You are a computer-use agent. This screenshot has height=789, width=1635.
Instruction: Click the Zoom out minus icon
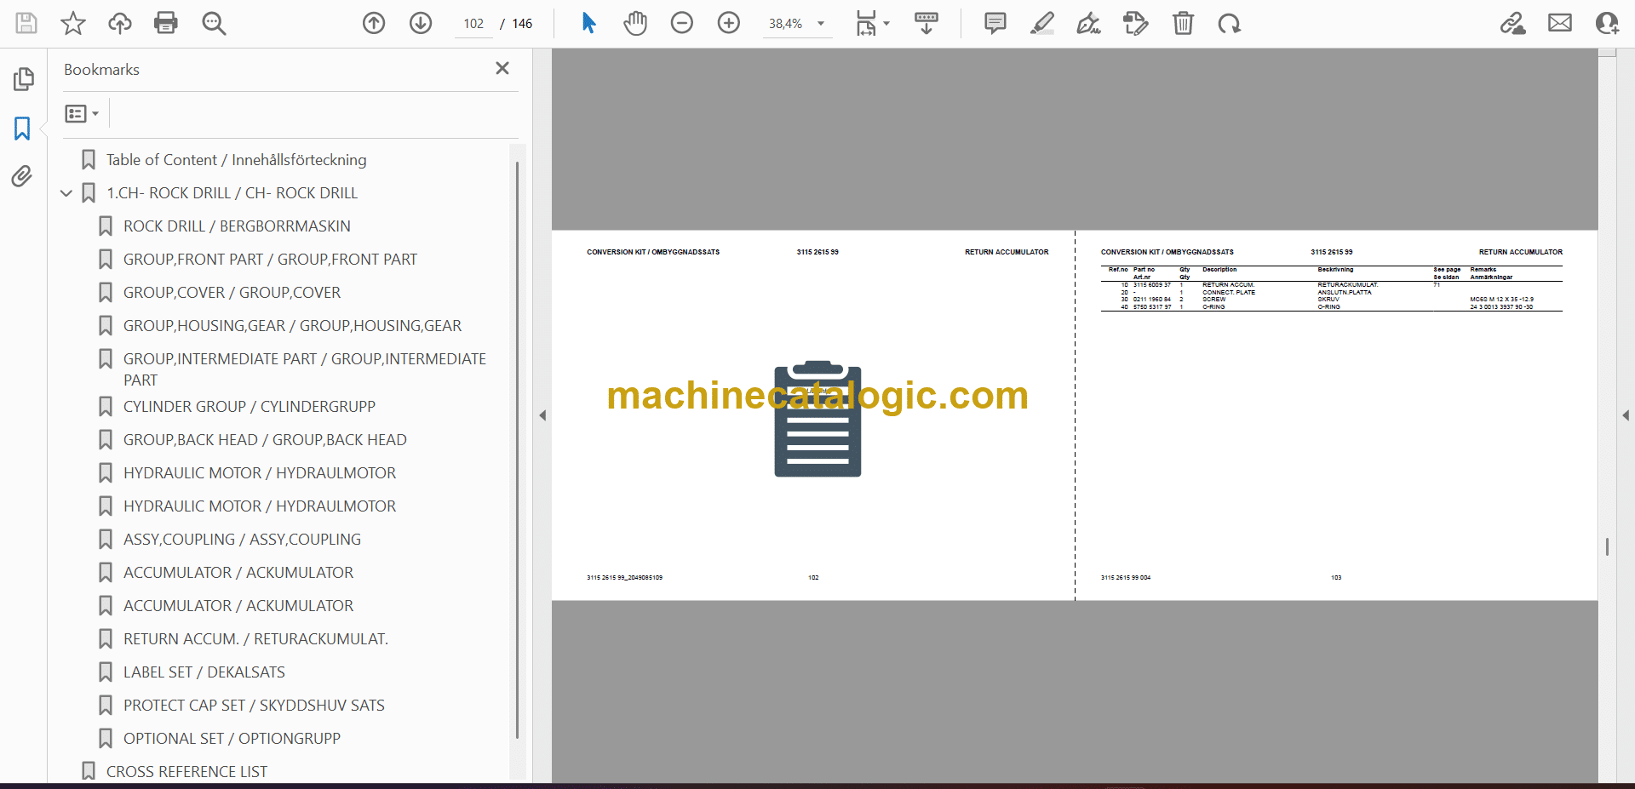pos(682,23)
